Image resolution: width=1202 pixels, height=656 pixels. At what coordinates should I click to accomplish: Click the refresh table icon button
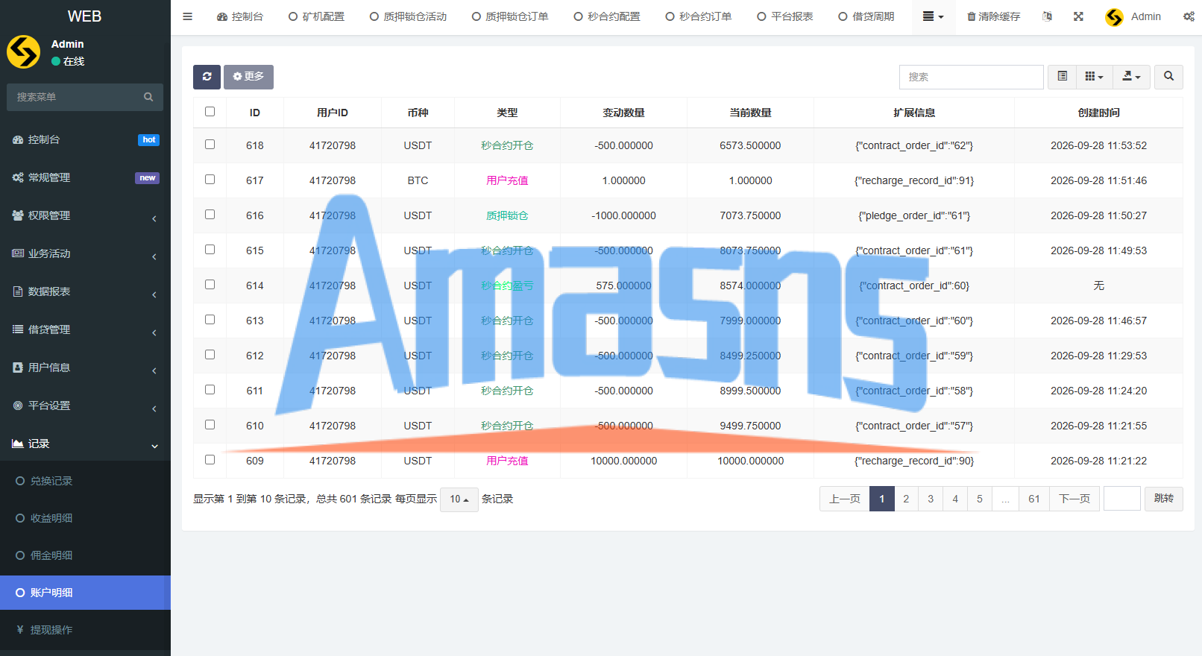point(207,77)
